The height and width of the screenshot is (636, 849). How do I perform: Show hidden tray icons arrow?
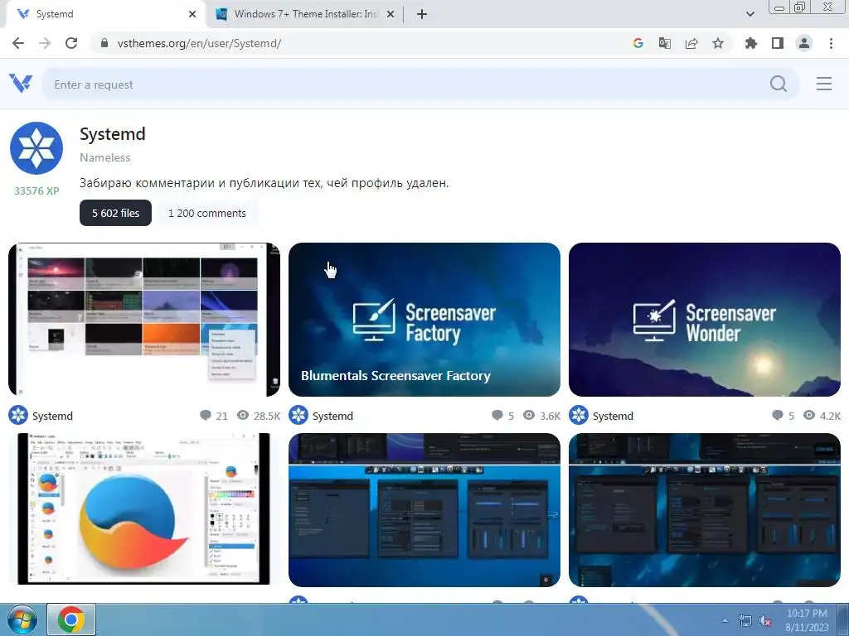click(725, 620)
